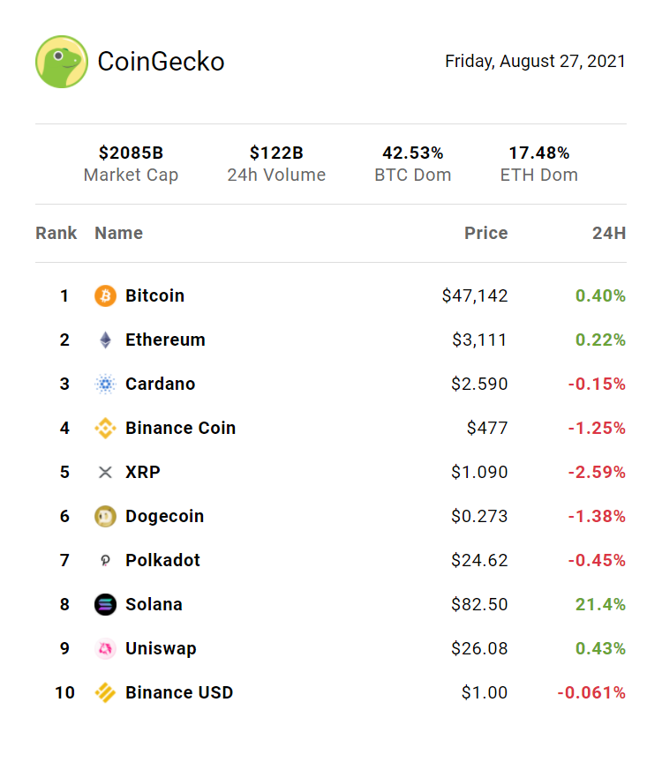The width and height of the screenshot is (662, 762).
Task: Click the orange Bitcoin coin icon
Action: click(x=105, y=296)
